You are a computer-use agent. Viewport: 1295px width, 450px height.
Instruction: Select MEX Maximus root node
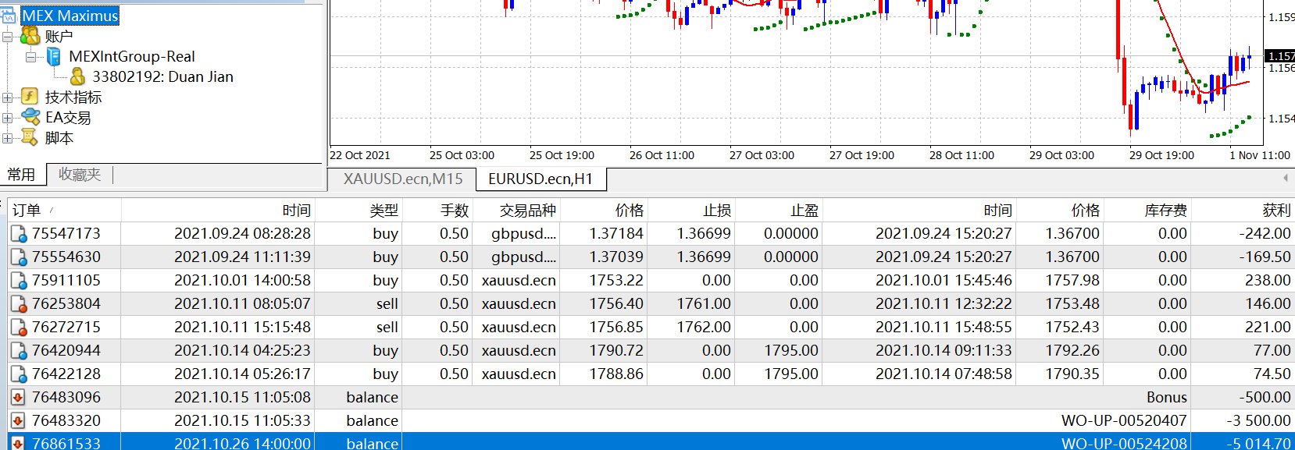click(70, 16)
